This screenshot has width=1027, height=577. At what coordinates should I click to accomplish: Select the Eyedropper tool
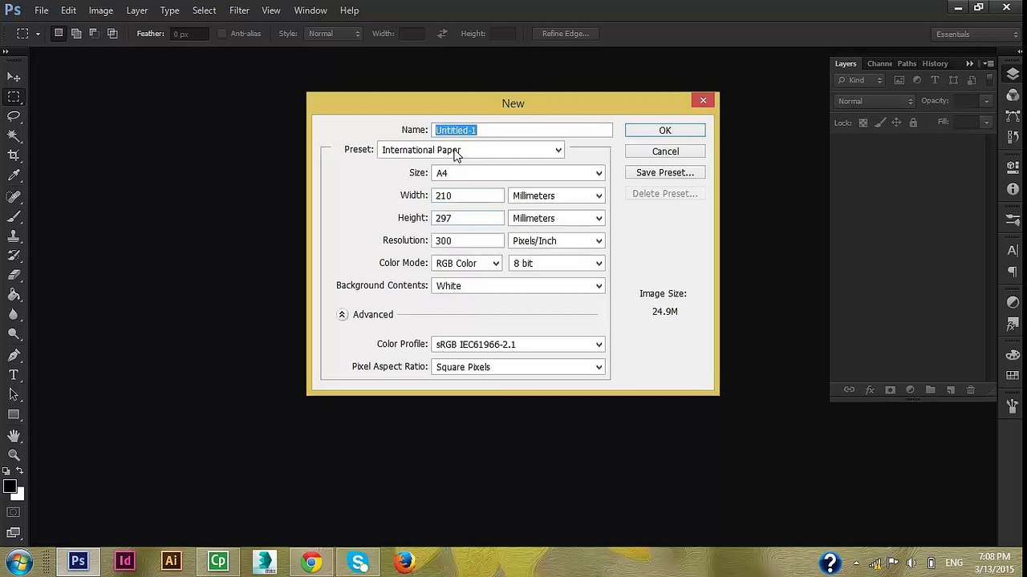tap(14, 176)
